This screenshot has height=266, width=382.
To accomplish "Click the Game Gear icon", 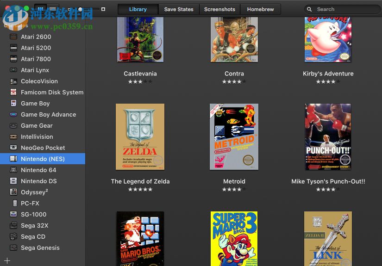I will 13,125.
